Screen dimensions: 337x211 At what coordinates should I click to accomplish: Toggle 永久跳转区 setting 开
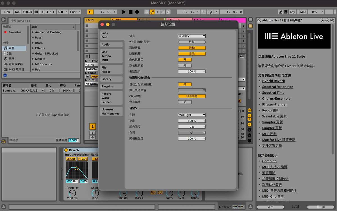point(185,60)
